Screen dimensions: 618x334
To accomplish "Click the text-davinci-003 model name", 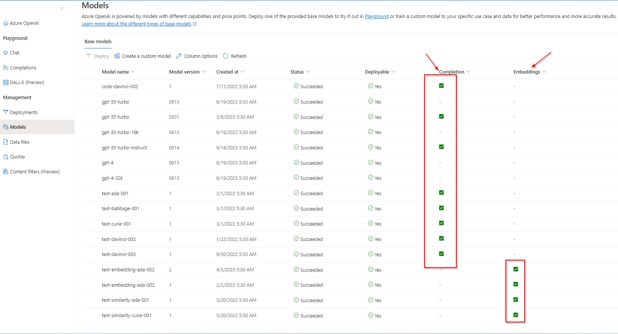I will (x=119, y=254).
